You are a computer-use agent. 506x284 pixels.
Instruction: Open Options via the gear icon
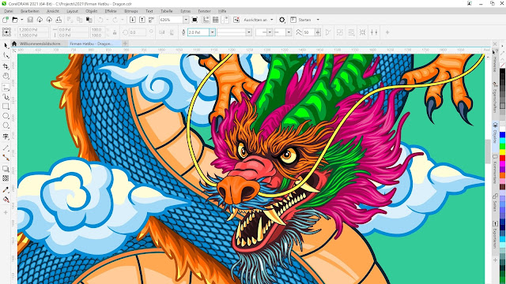tap(282, 20)
